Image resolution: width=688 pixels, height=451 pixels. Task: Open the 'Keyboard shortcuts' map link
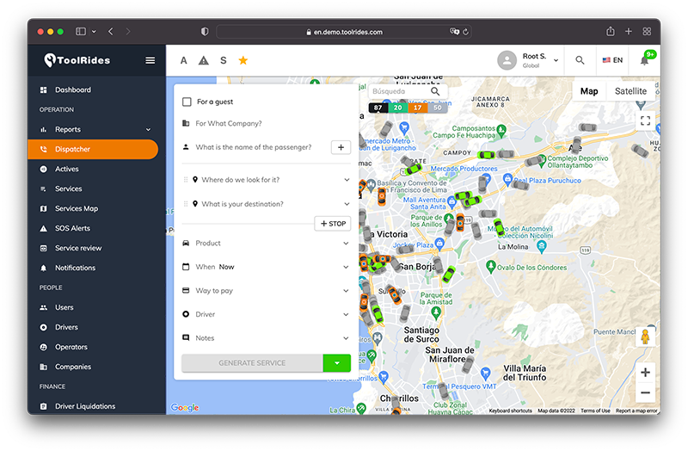510,411
